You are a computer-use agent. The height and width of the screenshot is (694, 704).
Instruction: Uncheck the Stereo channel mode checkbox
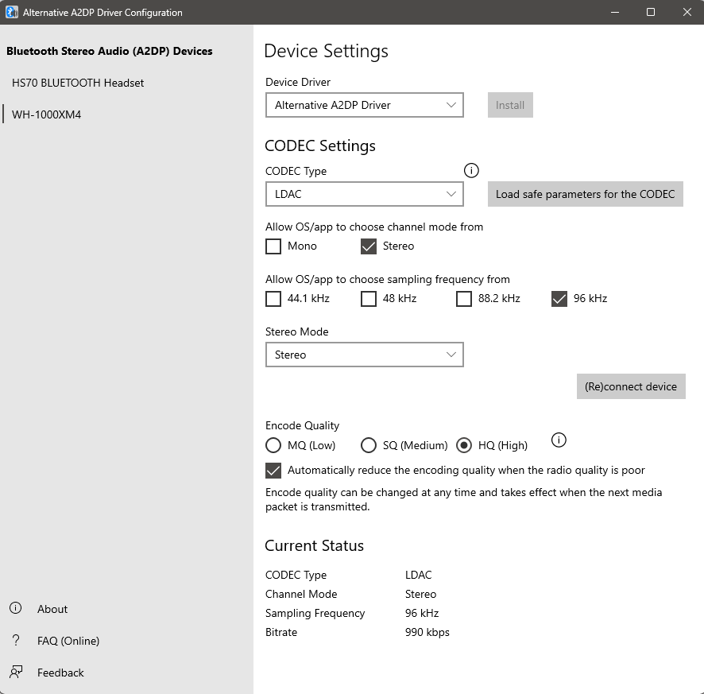coord(369,246)
